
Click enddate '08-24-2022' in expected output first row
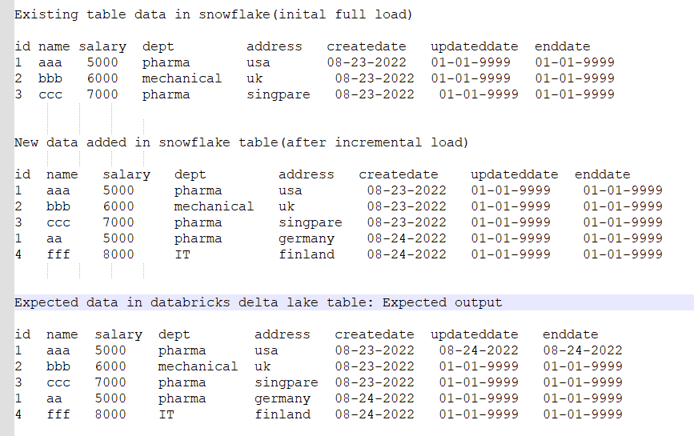pos(583,350)
